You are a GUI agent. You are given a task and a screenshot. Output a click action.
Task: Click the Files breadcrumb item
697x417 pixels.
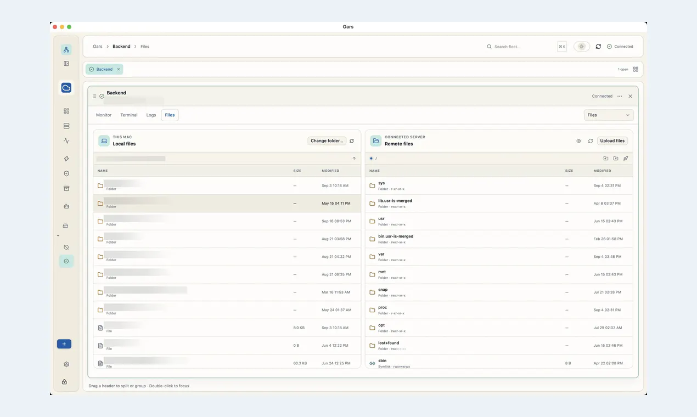[145, 47]
